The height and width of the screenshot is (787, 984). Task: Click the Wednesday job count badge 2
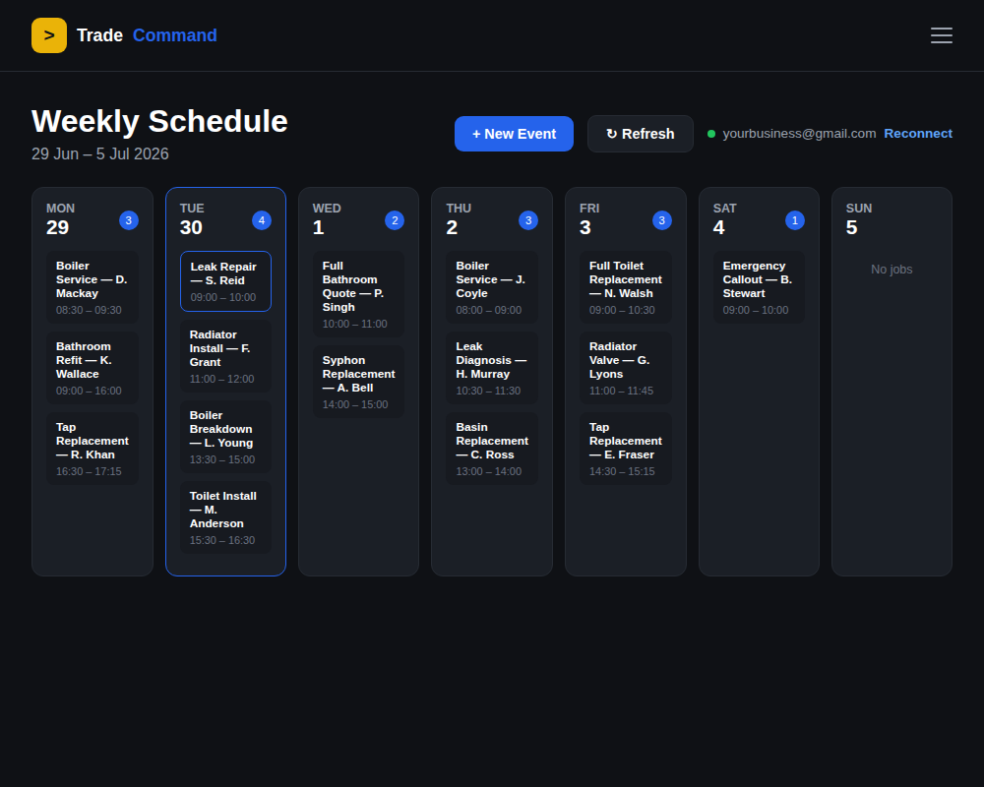(395, 220)
